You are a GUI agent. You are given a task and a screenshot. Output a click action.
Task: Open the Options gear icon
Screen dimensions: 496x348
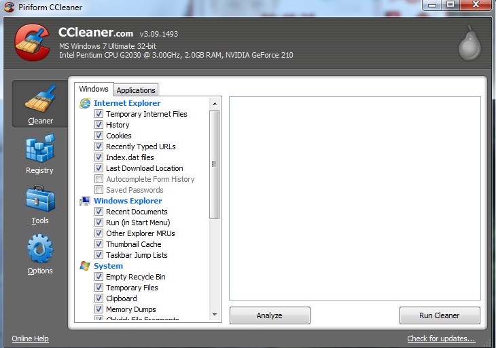(x=40, y=248)
